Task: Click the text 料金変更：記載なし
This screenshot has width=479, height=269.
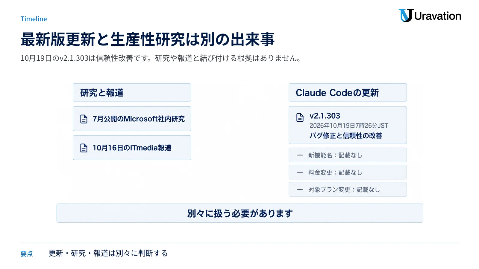Action: point(335,172)
